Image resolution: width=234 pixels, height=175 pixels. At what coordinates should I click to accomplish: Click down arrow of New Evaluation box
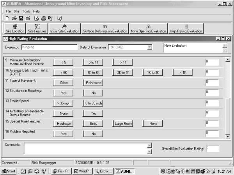click(224, 50)
